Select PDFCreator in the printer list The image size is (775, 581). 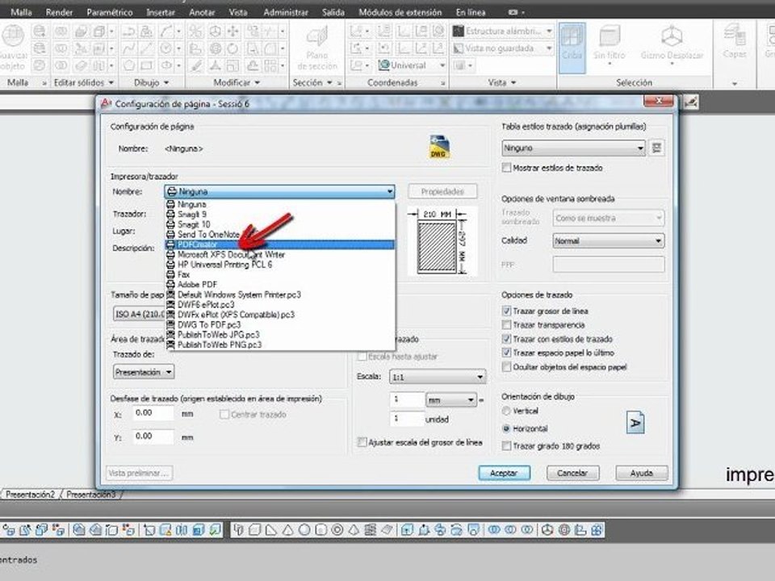[280, 245]
